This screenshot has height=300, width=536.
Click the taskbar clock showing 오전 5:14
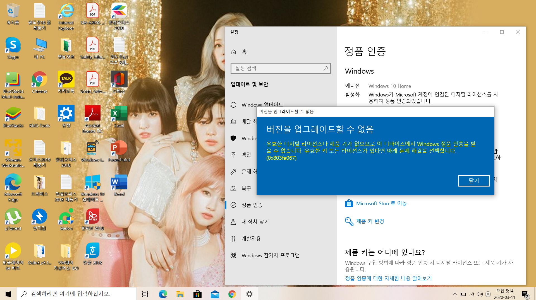(505, 294)
